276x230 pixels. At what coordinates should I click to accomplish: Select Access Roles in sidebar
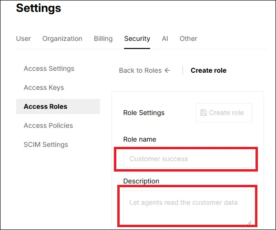(x=58, y=106)
